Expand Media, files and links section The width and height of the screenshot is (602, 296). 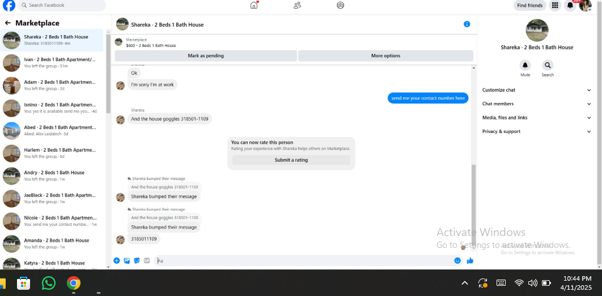click(x=536, y=118)
